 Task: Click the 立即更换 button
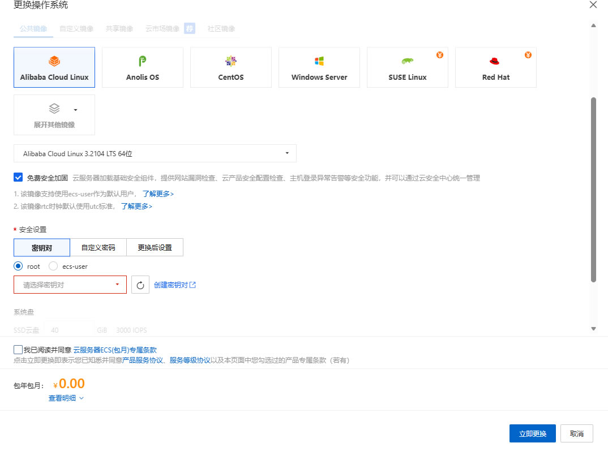532,433
